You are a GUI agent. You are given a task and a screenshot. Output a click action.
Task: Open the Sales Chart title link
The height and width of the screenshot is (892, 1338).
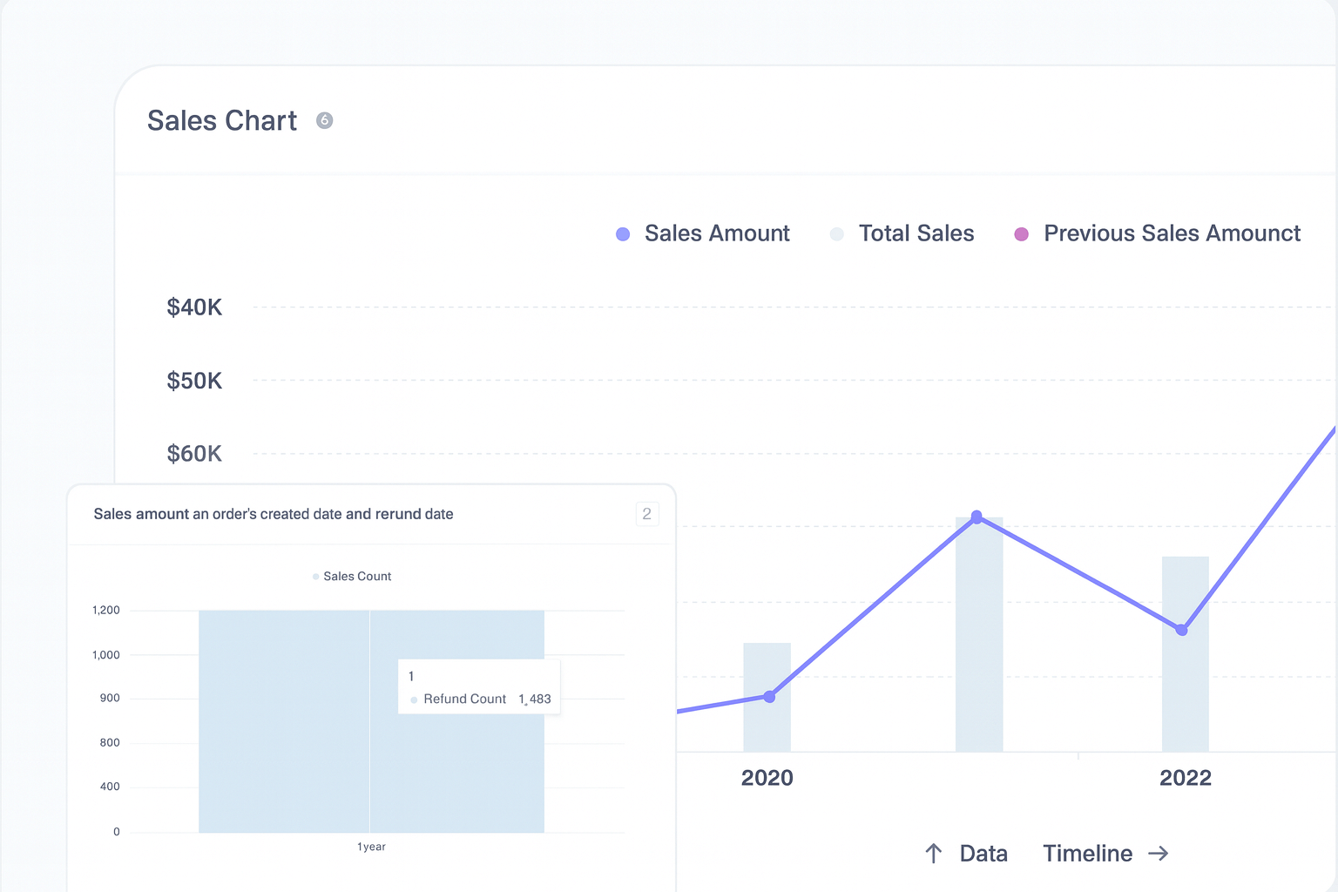[x=222, y=120]
